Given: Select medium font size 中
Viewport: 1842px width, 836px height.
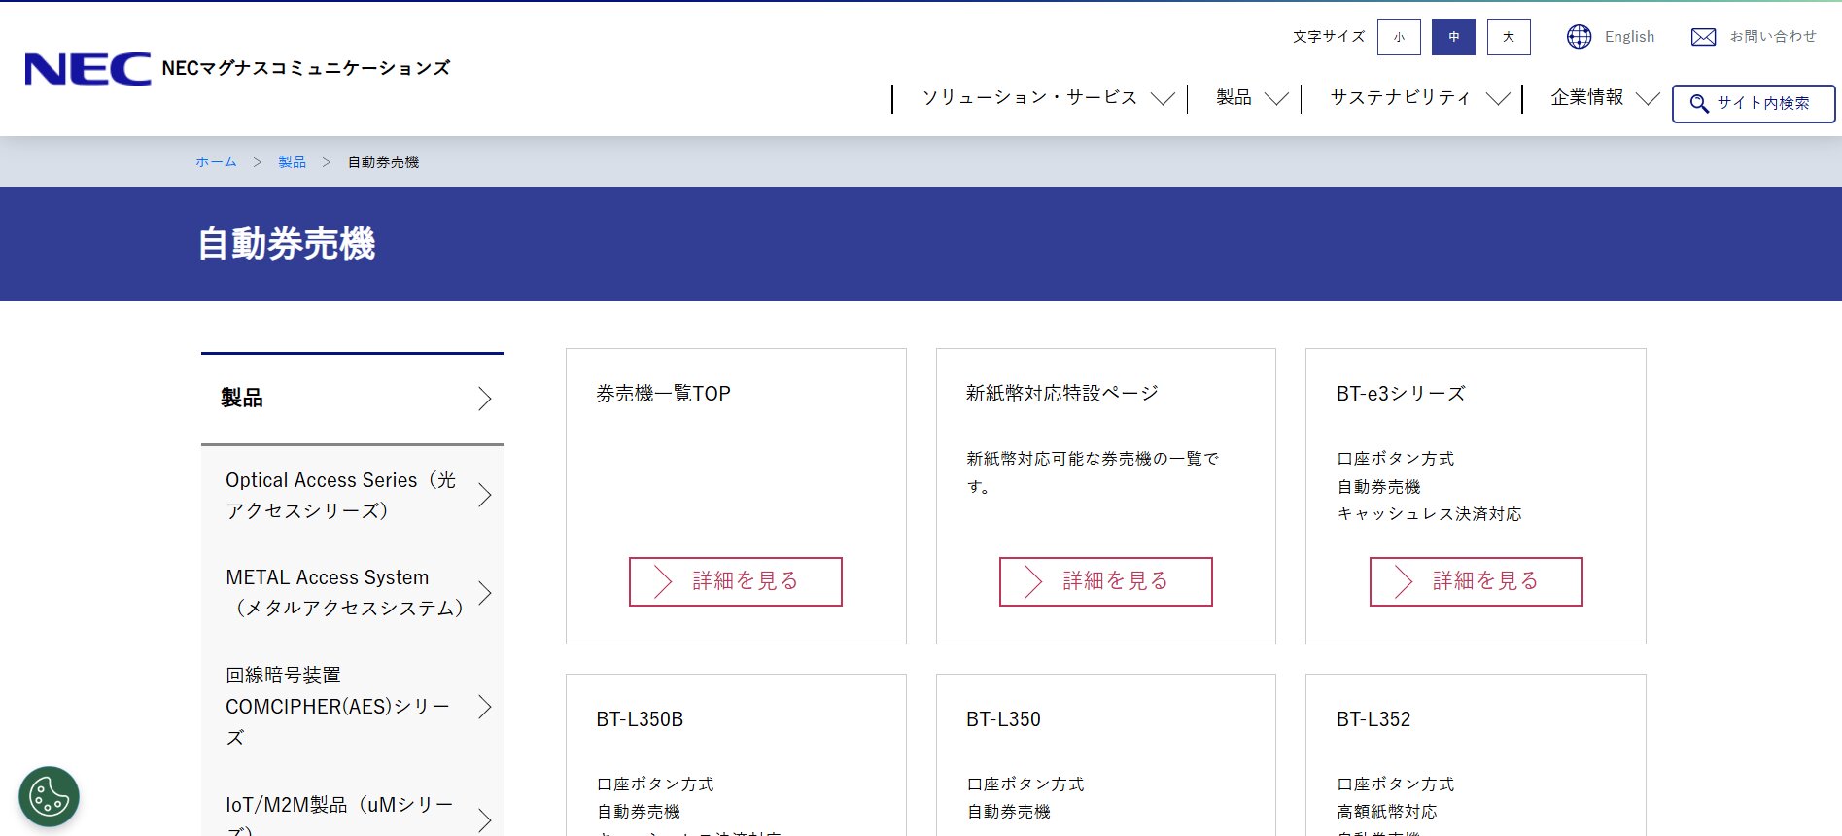Looking at the screenshot, I should [x=1453, y=37].
